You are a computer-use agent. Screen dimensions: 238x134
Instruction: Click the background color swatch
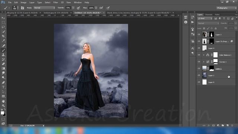click(x=5, y=115)
